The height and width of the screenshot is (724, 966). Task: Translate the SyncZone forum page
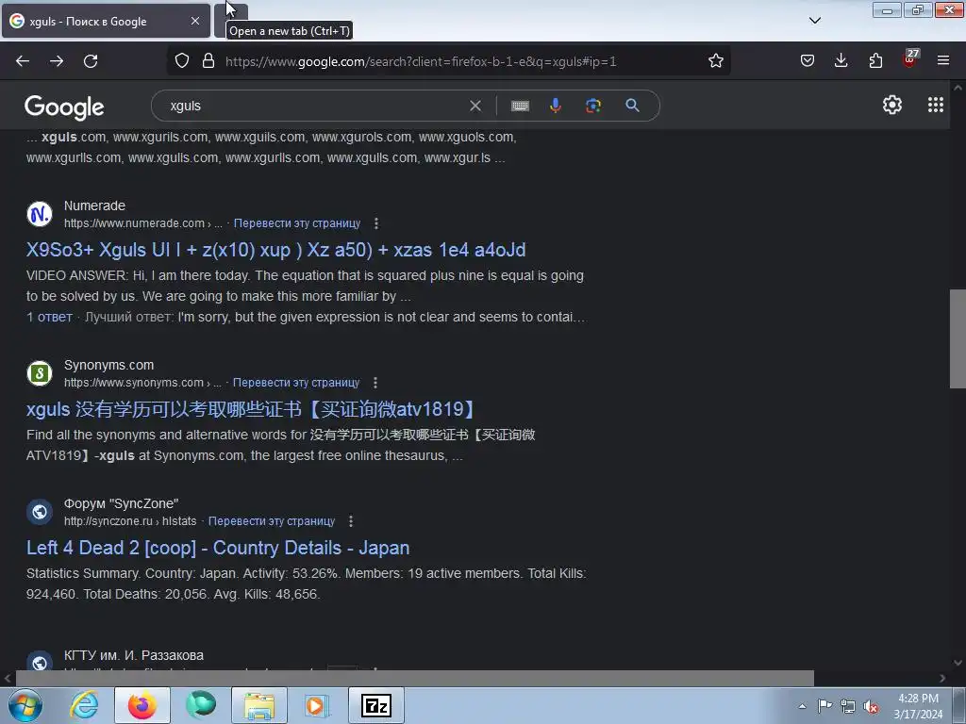pos(271,521)
